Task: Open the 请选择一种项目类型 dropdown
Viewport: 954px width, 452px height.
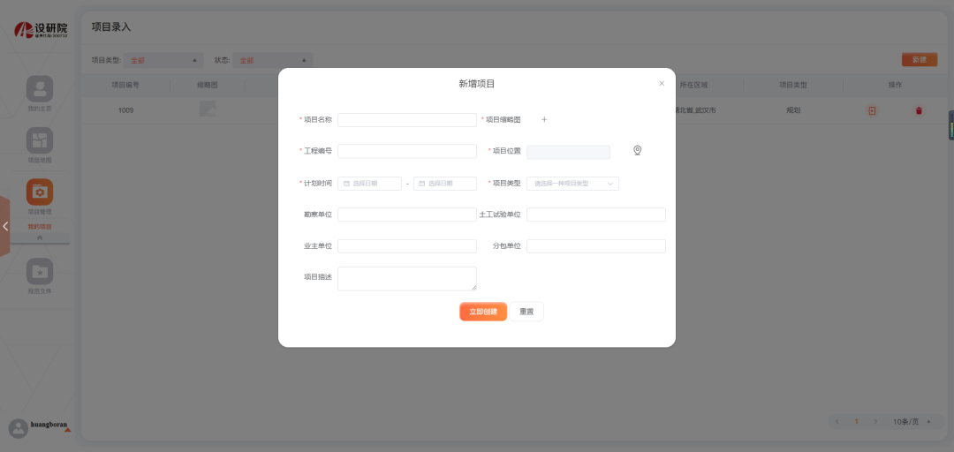Action: (x=572, y=183)
